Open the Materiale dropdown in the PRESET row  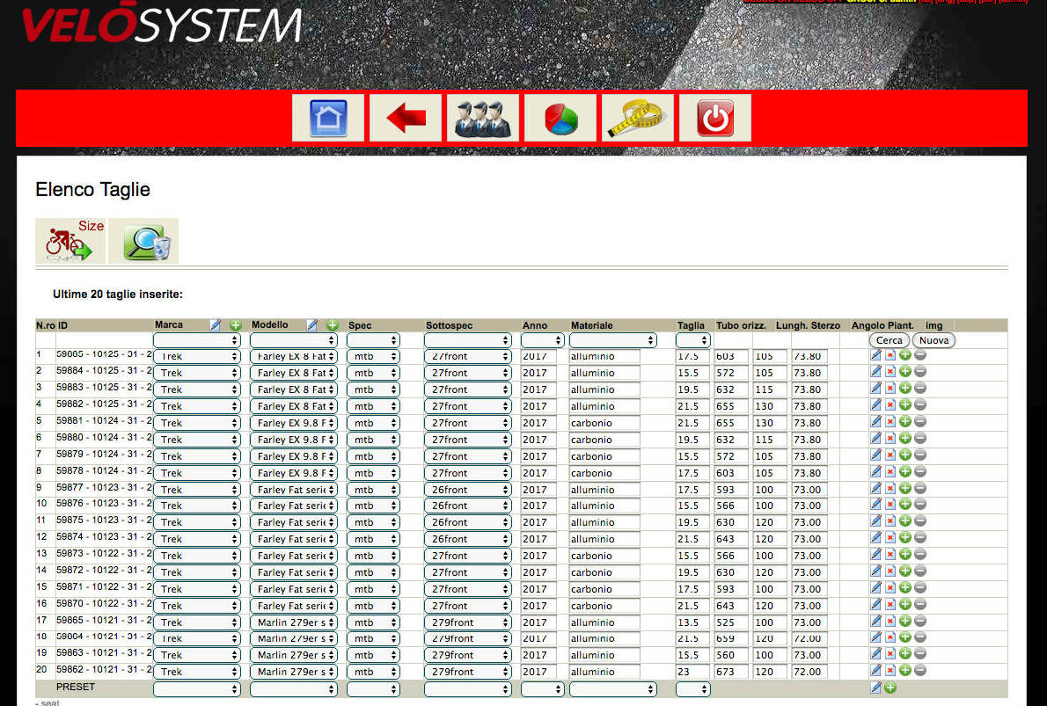point(613,688)
